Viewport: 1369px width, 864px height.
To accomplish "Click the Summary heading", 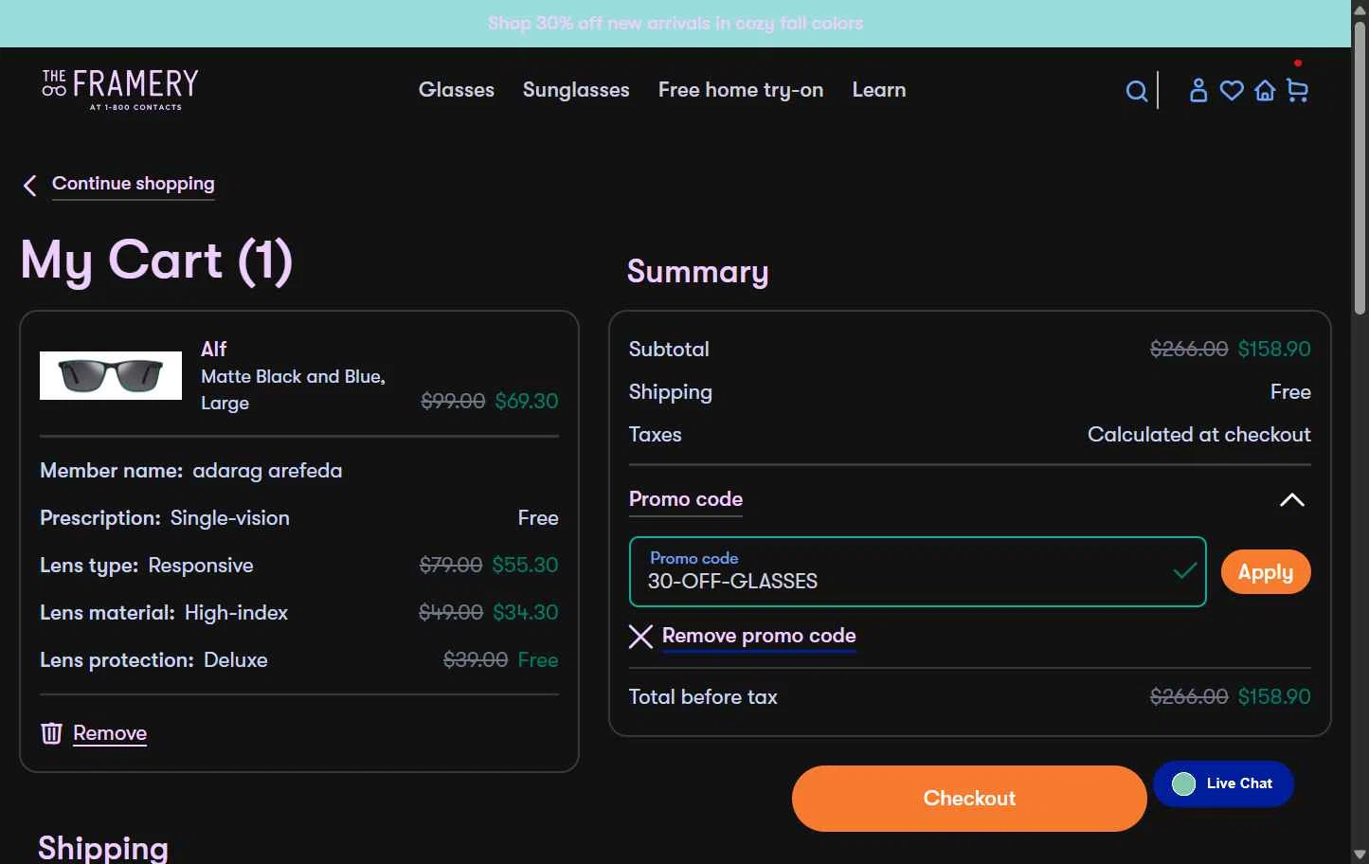I will (x=698, y=272).
